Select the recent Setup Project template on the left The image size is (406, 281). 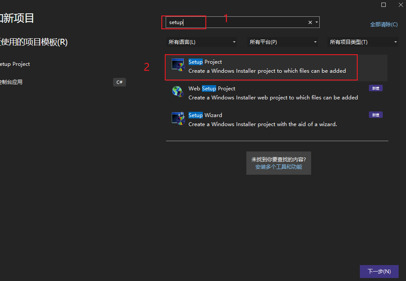coord(15,64)
